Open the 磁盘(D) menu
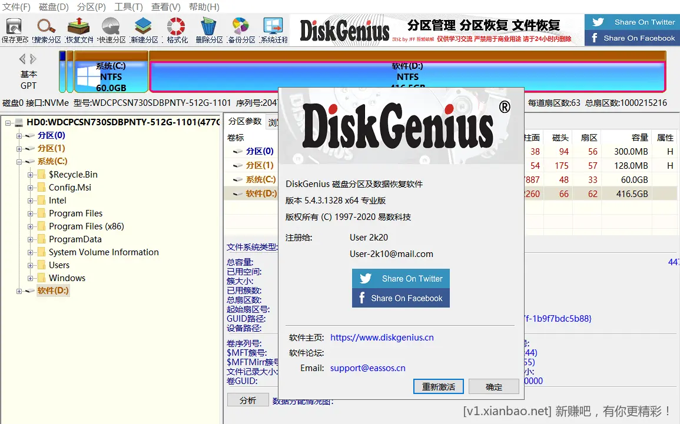This screenshot has height=424, width=680. coord(54,7)
